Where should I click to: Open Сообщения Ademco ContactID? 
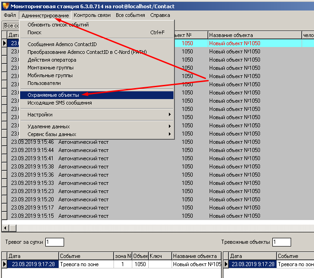pyautogui.click(x=97, y=44)
